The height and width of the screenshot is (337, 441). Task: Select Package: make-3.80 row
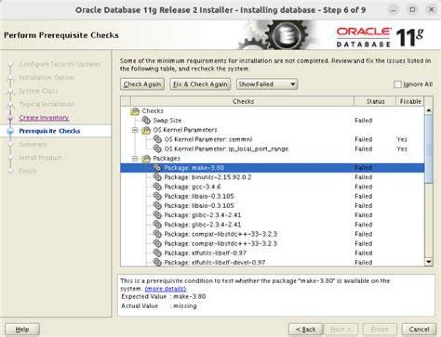(272, 168)
